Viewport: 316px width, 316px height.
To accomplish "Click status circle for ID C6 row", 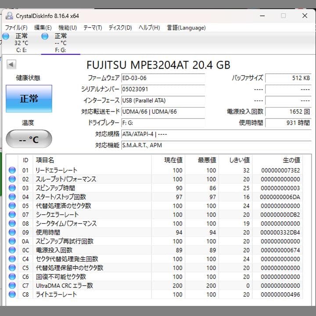I will point(12,276).
